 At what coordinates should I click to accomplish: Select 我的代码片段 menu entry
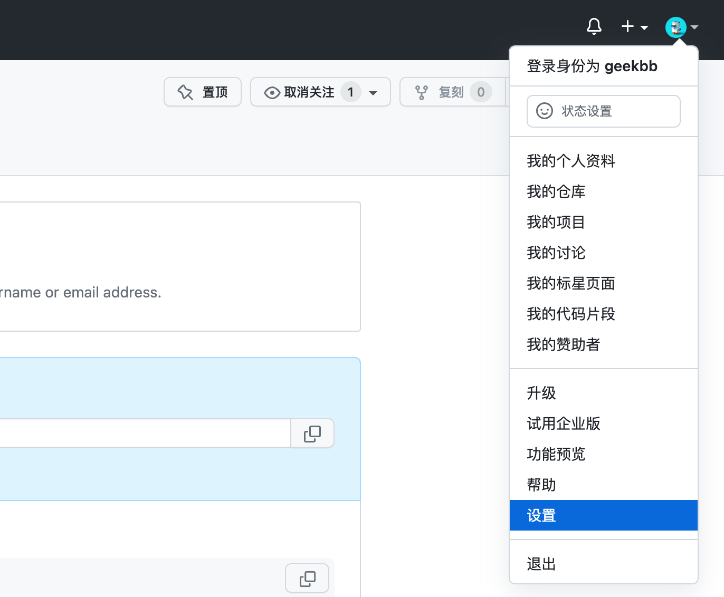[570, 314]
